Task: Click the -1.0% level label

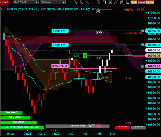Action: [128, 123]
